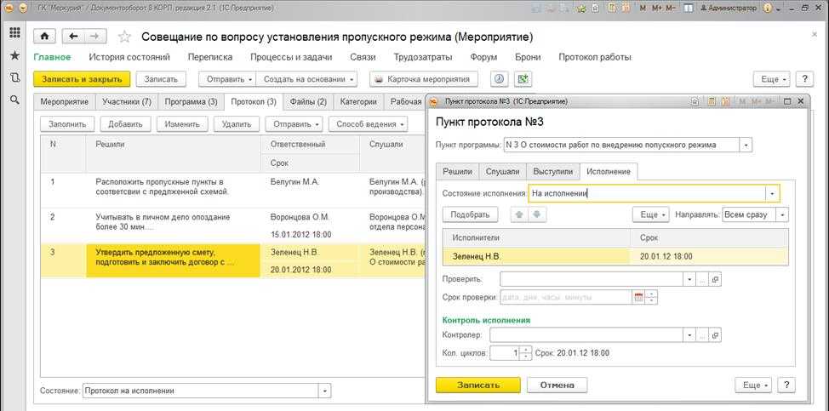Screen dimensions: 829x411
Task: Open the Участники (7) tab
Action: [x=126, y=102]
